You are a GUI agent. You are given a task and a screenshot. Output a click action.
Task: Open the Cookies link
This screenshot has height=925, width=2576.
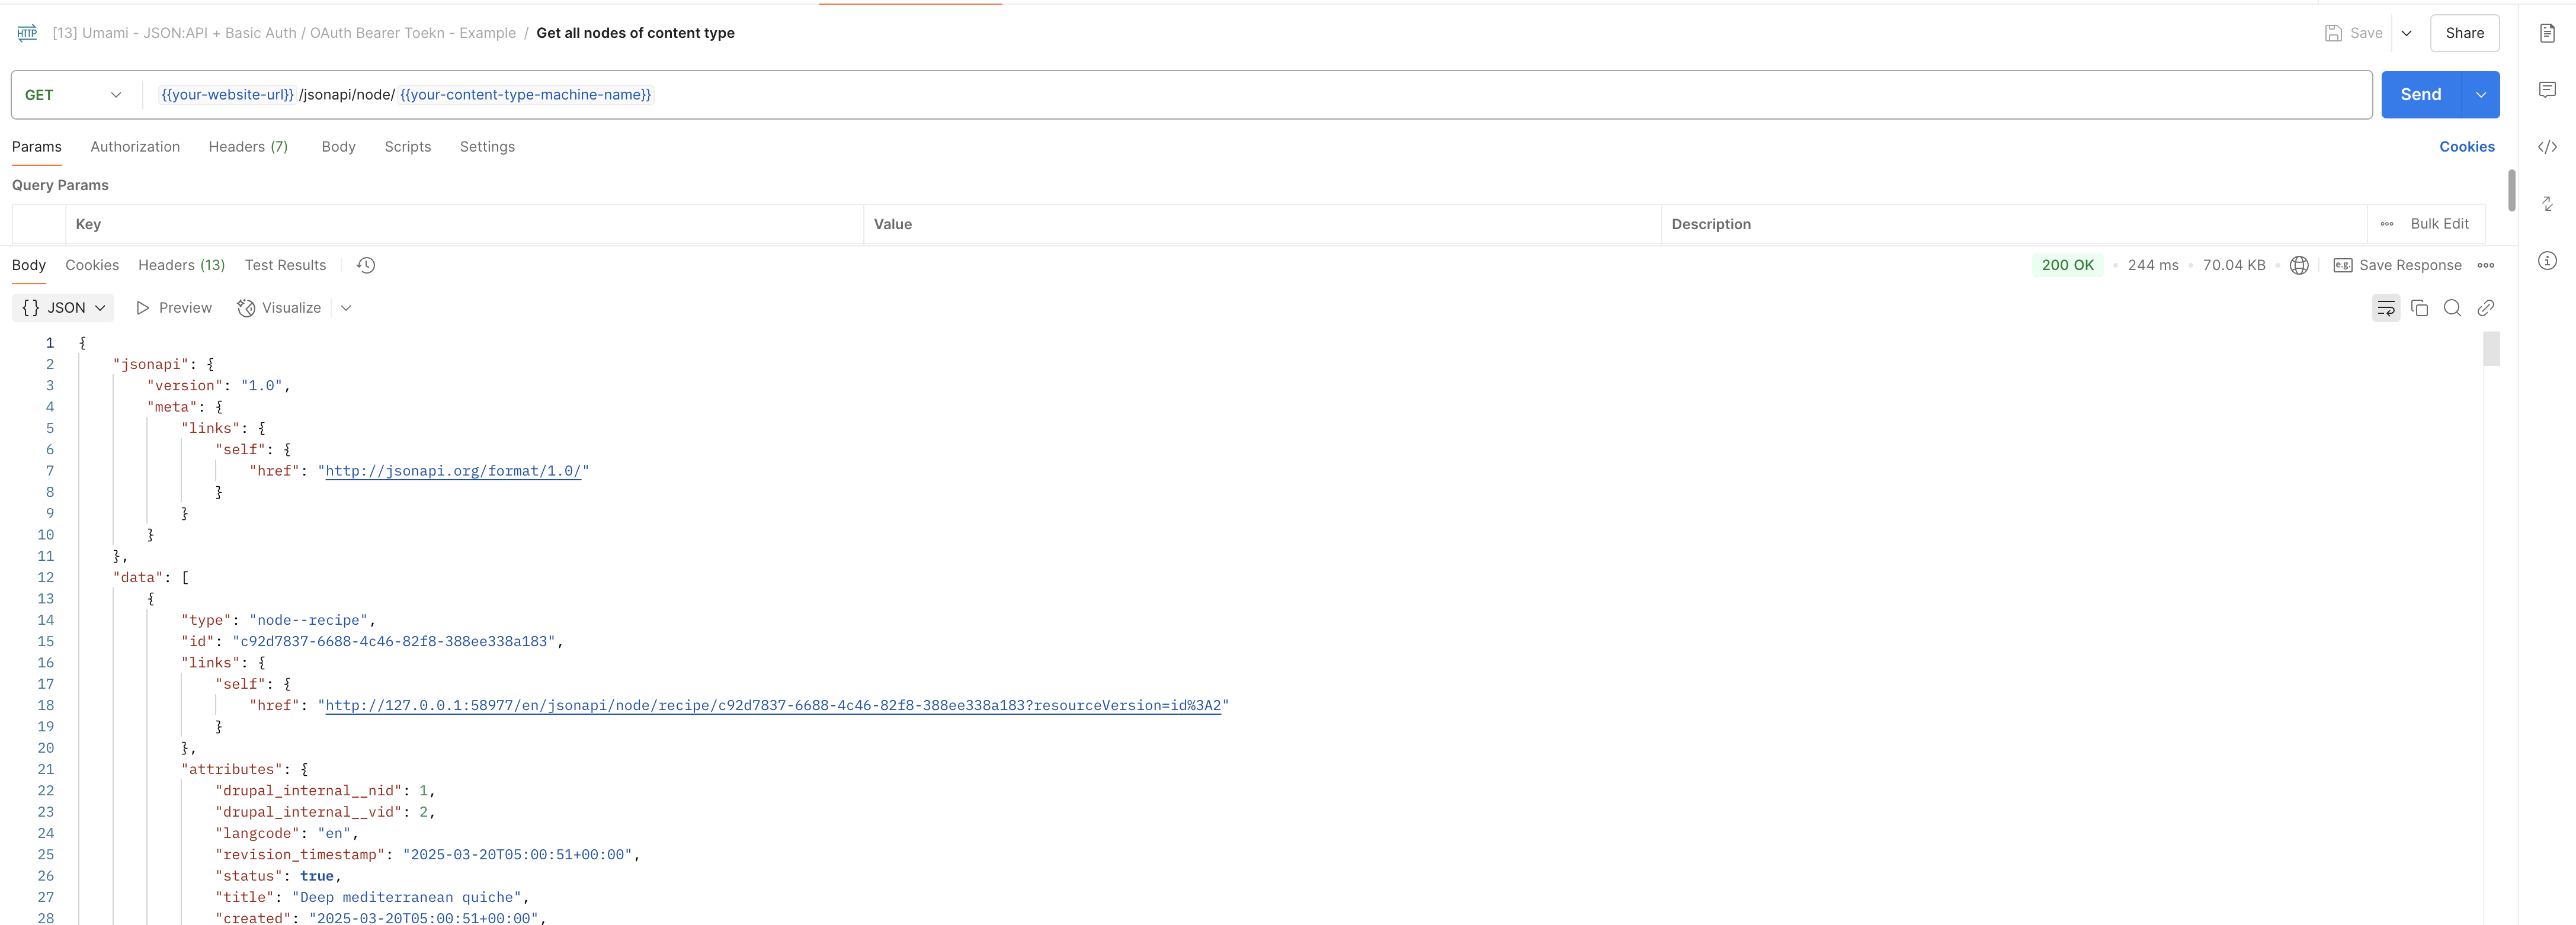(2466, 147)
